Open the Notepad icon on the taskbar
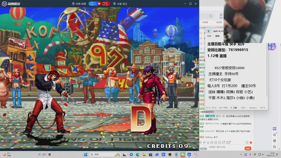Screen dimensions: 281x158 tap(176, 154)
